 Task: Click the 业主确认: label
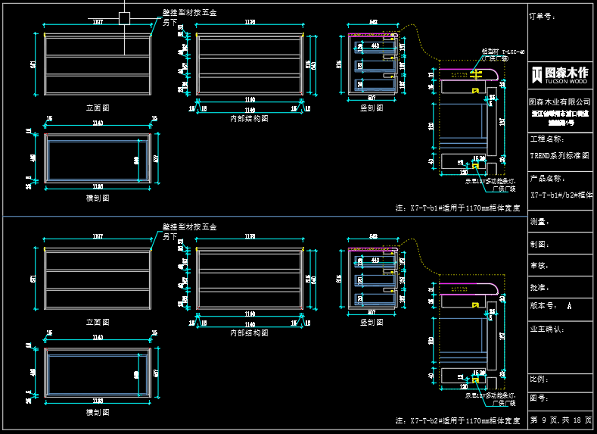(547, 329)
